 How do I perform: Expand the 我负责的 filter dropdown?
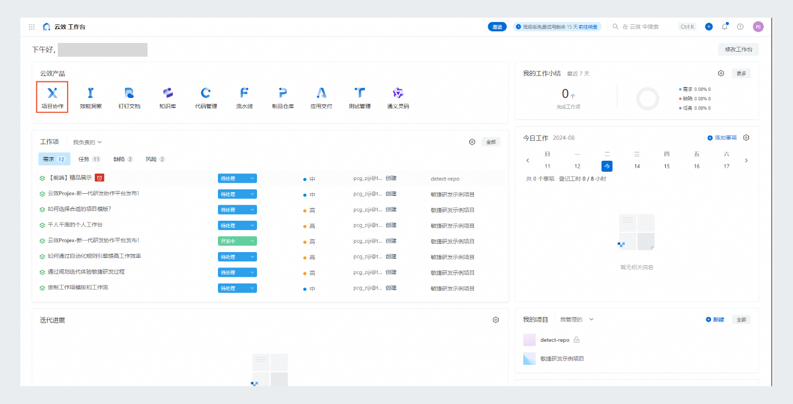(87, 142)
